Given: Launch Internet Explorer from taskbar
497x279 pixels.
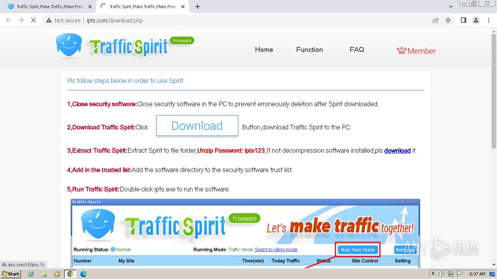Looking at the screenshot, I should pos(31,274).
